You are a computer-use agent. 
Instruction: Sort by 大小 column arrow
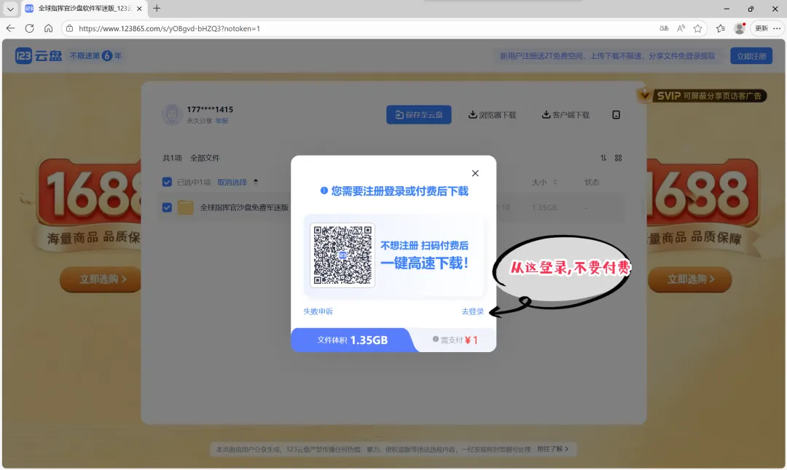555,183
